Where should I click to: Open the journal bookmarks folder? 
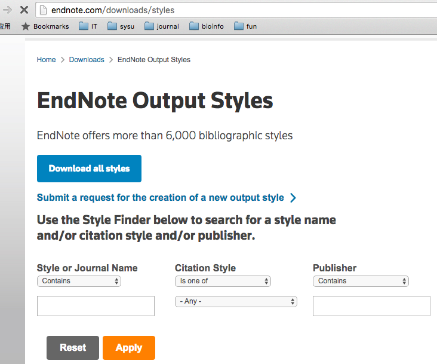tap(162, 26)
